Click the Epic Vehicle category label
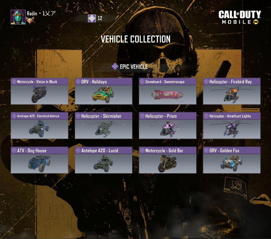 pyautogui.click(x=134, y=67)
